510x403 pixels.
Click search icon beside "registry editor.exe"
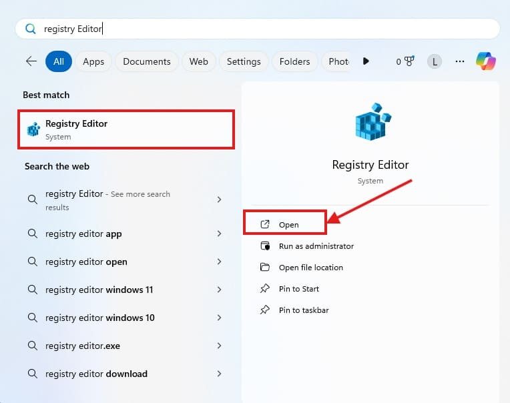33,345
